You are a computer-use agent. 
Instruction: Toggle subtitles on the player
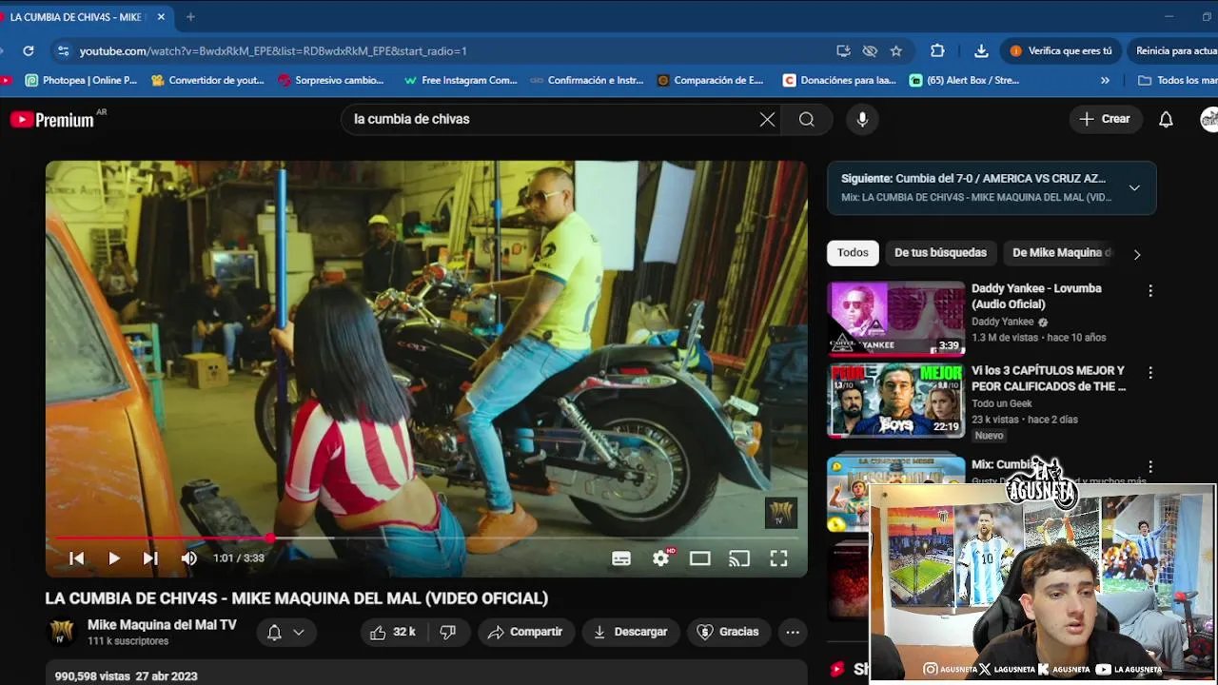[x=621, y=558]
